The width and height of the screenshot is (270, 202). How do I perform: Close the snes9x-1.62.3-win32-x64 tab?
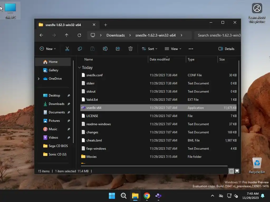[94, 25]
